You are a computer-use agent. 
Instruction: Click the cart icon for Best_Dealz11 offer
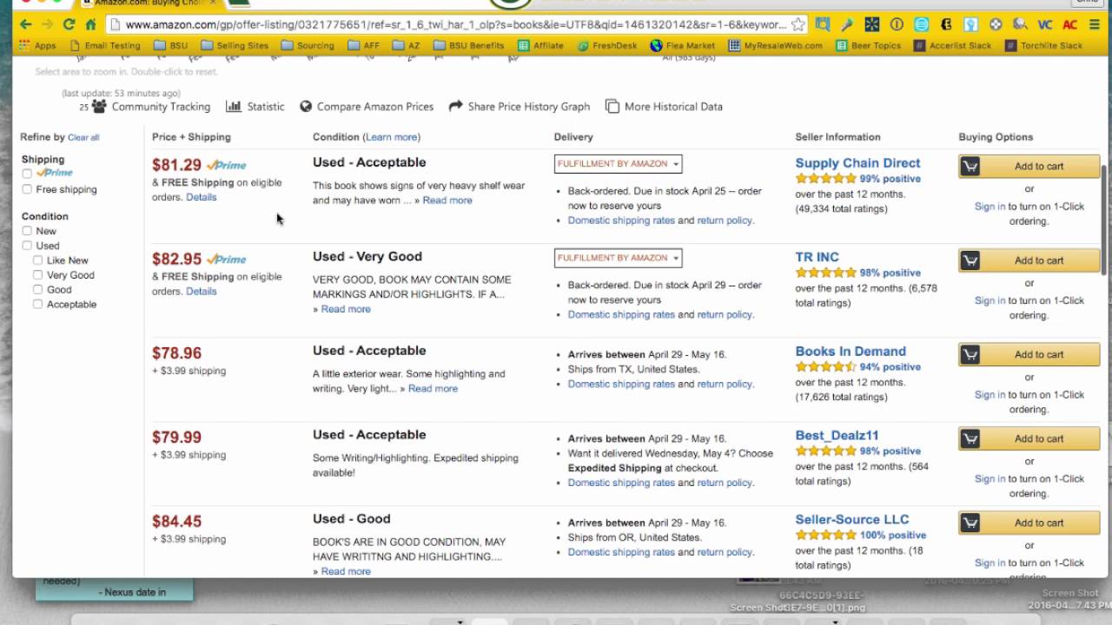970,438
